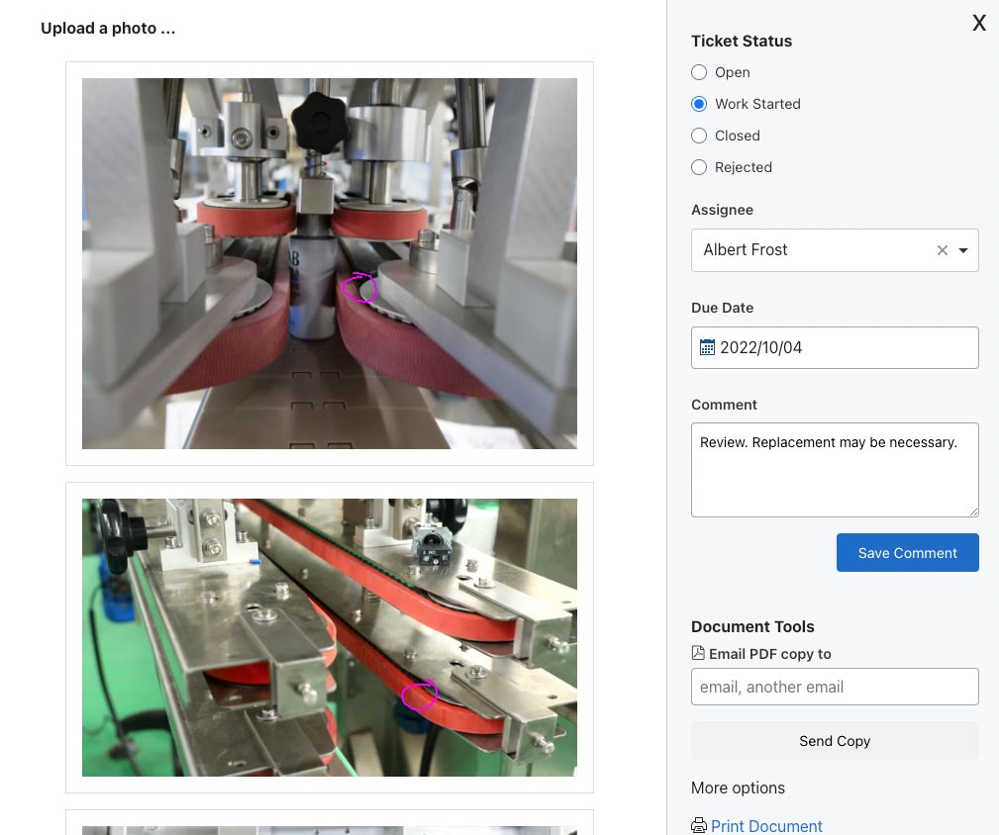Set ticket status to Closed
The image size is (999, 835).
coord(699,136)
